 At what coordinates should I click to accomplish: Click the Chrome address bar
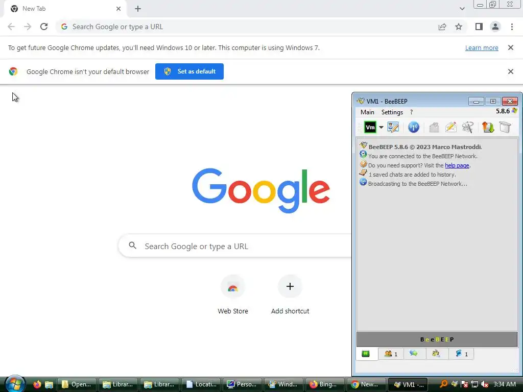click(247, 27)
